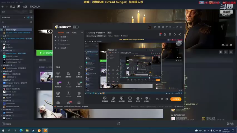Open the 社区 community tab in Steam
Image resolution: width=237 pixels, height=133 pixels.
[25, 7]
